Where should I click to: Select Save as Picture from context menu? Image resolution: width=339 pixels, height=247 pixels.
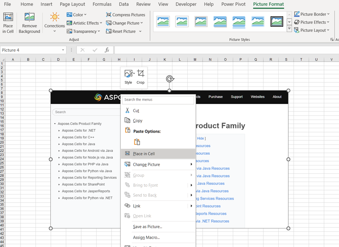tap(147, 227)
